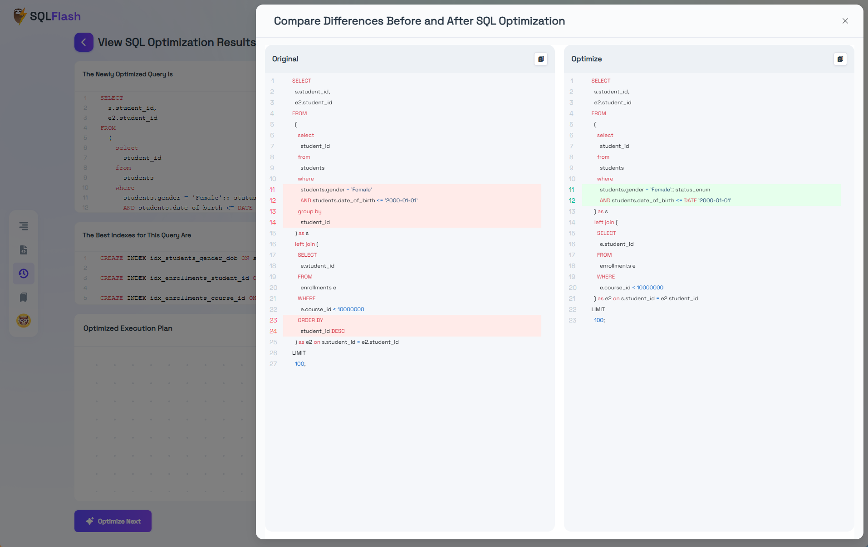This screenshot has height=547, width=868.
Task: Click 'enrollments e' in Original panel
Action: [318, 288]
